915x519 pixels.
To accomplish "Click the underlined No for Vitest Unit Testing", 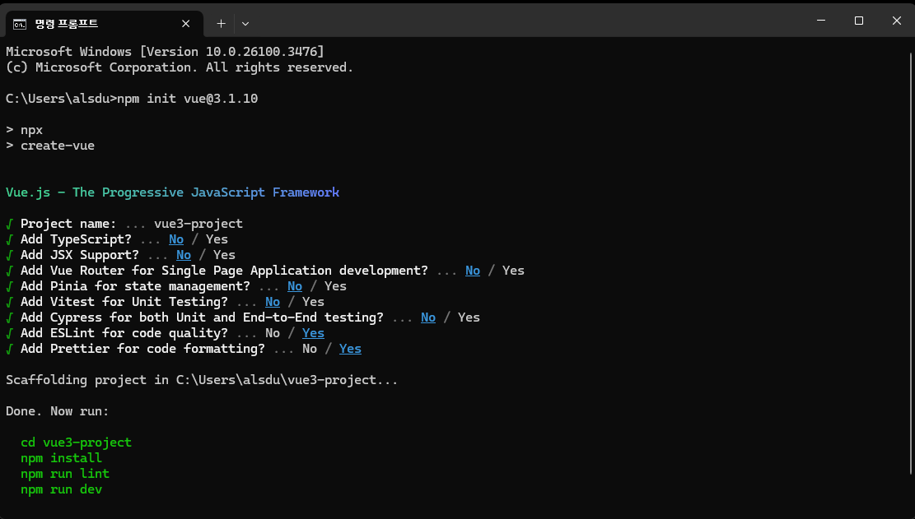I will coord(273,302).
